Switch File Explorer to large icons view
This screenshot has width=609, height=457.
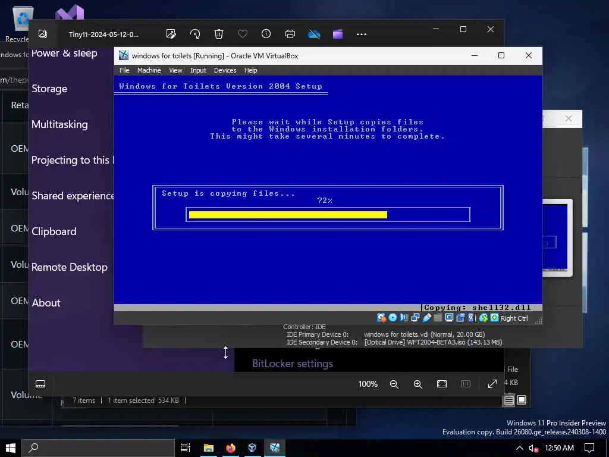coord(522,399)
